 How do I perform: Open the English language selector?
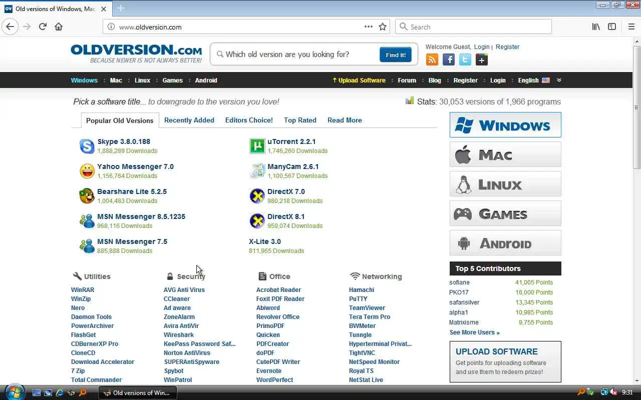click(533, 80)
